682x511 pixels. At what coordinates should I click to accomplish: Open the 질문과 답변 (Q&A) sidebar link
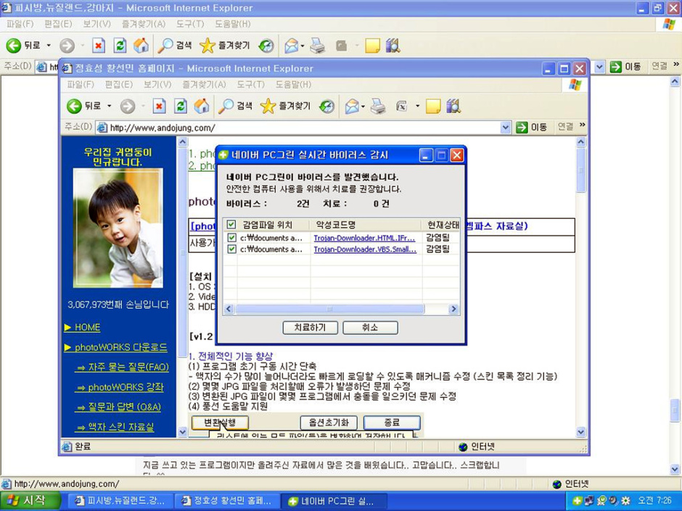(118, 407)
